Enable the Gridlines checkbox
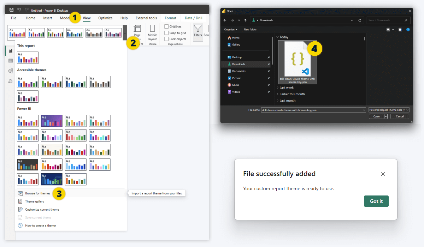This screenshot has height=247, width=424. (x=166, y=26)
